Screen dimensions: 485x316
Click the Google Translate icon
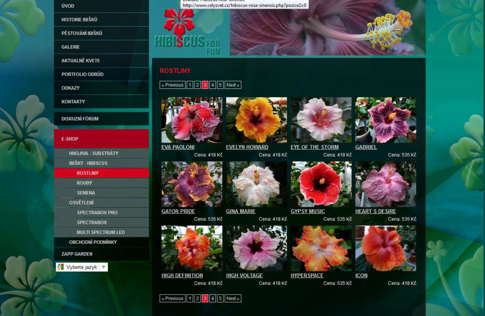coord(61,267)
